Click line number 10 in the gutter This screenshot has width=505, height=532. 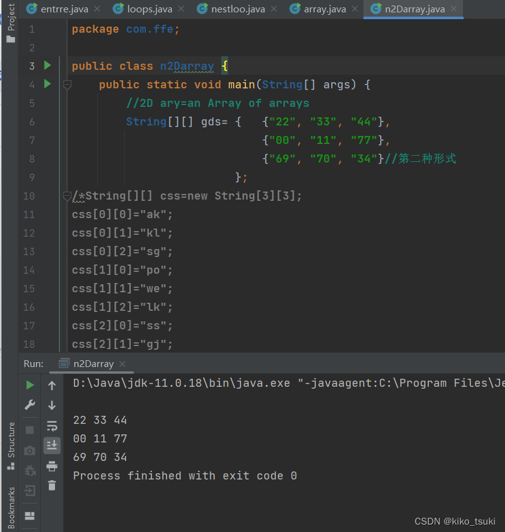click(29, 196)
